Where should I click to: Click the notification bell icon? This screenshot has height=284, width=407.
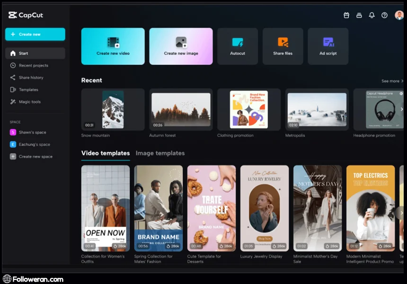coord(372,15)
